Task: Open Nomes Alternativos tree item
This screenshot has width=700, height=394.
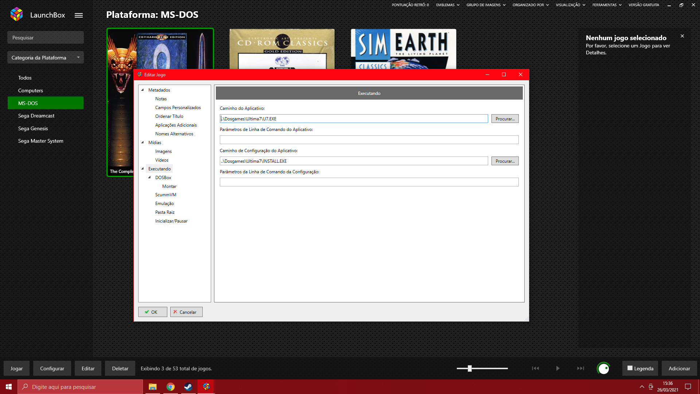Action: click(x=174, y=134)
